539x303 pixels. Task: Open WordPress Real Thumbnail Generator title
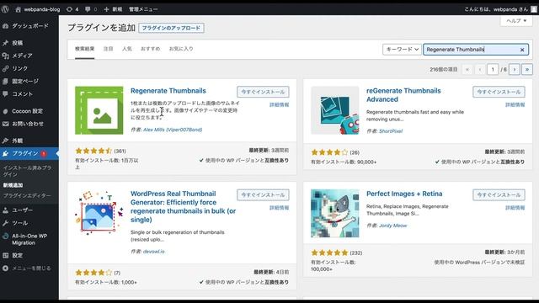184,206
